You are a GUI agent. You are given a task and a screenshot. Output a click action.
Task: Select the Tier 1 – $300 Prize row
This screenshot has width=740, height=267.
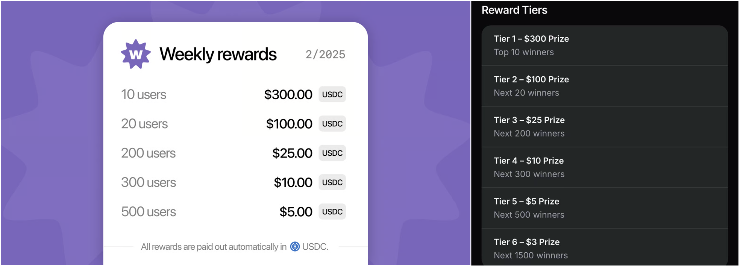[604, 46]
